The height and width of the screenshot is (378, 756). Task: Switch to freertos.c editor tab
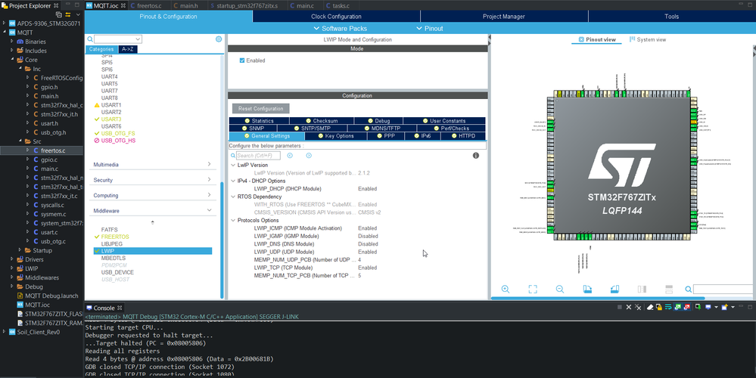point(145,6)
